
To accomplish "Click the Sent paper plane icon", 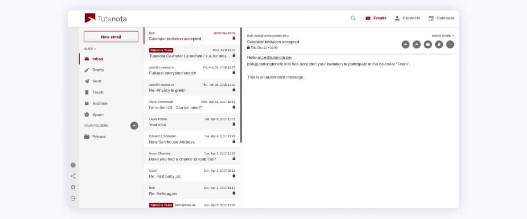I will point(87,81).
